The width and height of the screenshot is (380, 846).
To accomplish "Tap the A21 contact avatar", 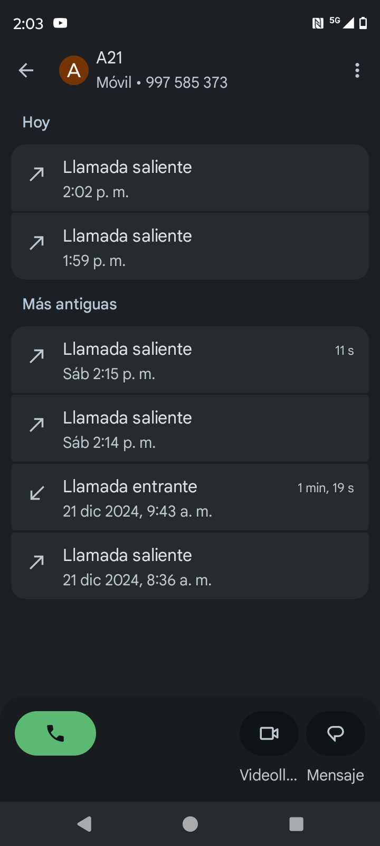I will pos(74,70).
